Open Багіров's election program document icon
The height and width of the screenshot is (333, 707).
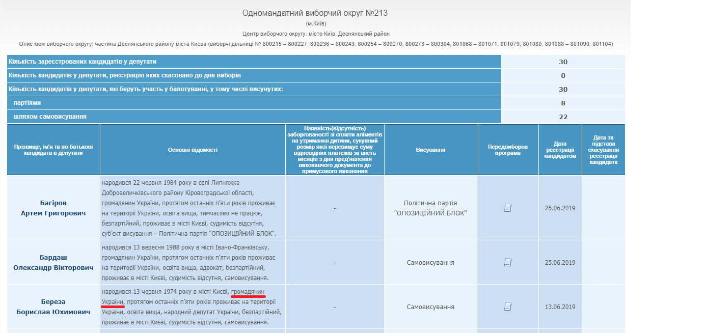(507, 208)
